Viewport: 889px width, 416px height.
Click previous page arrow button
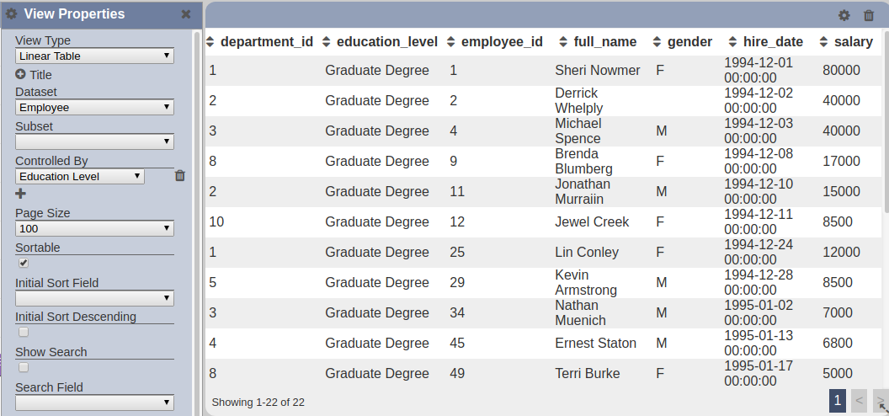tap(859, 401)
